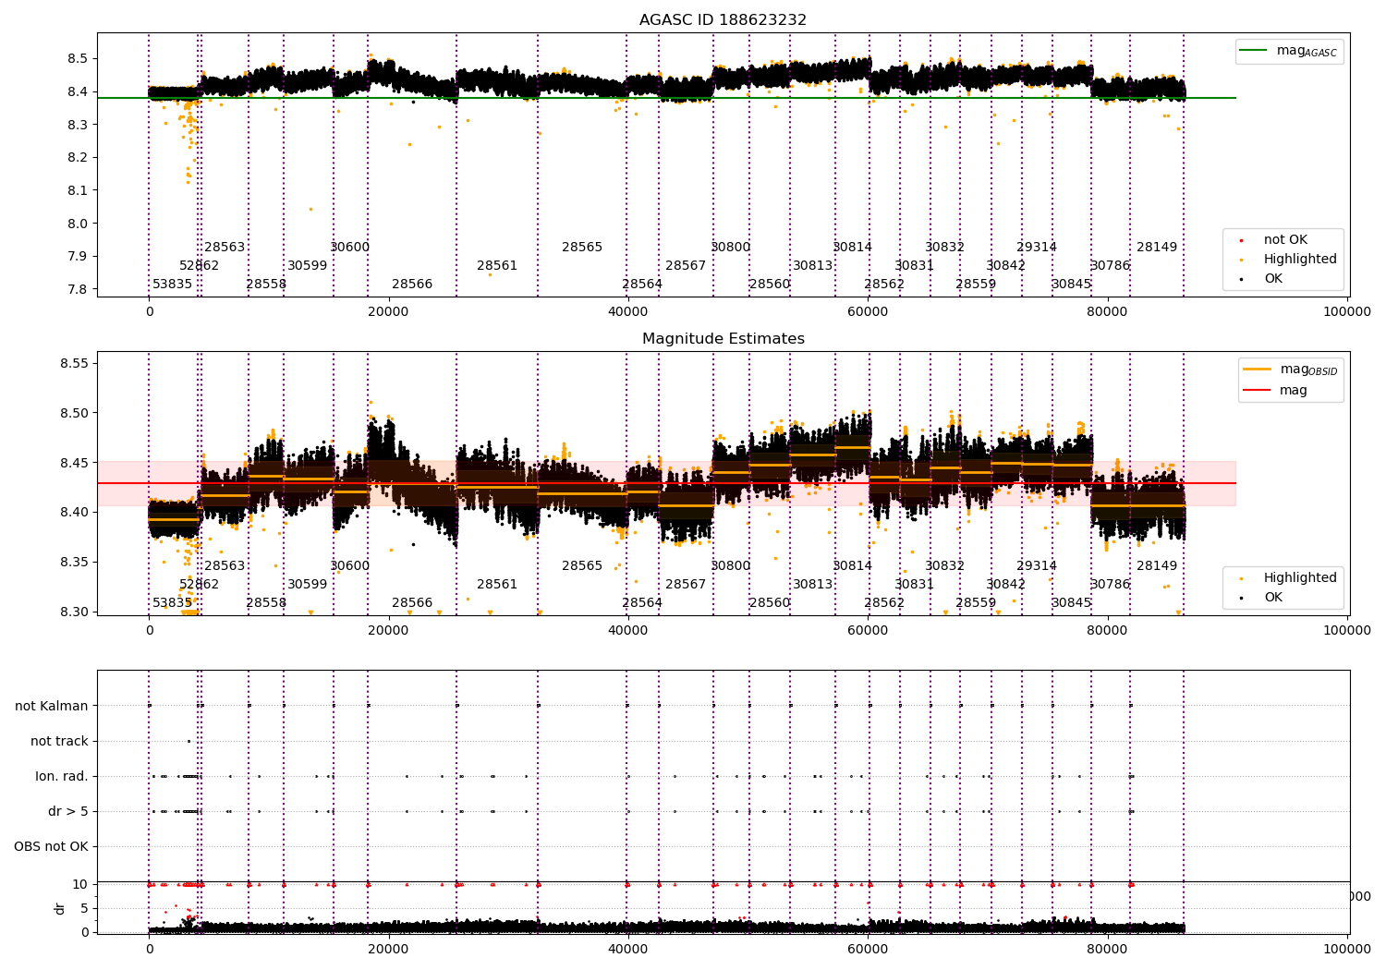Click the Magnitude Estimates subplot title
This screenshot has width=1386, height=970.
[723, 339]
